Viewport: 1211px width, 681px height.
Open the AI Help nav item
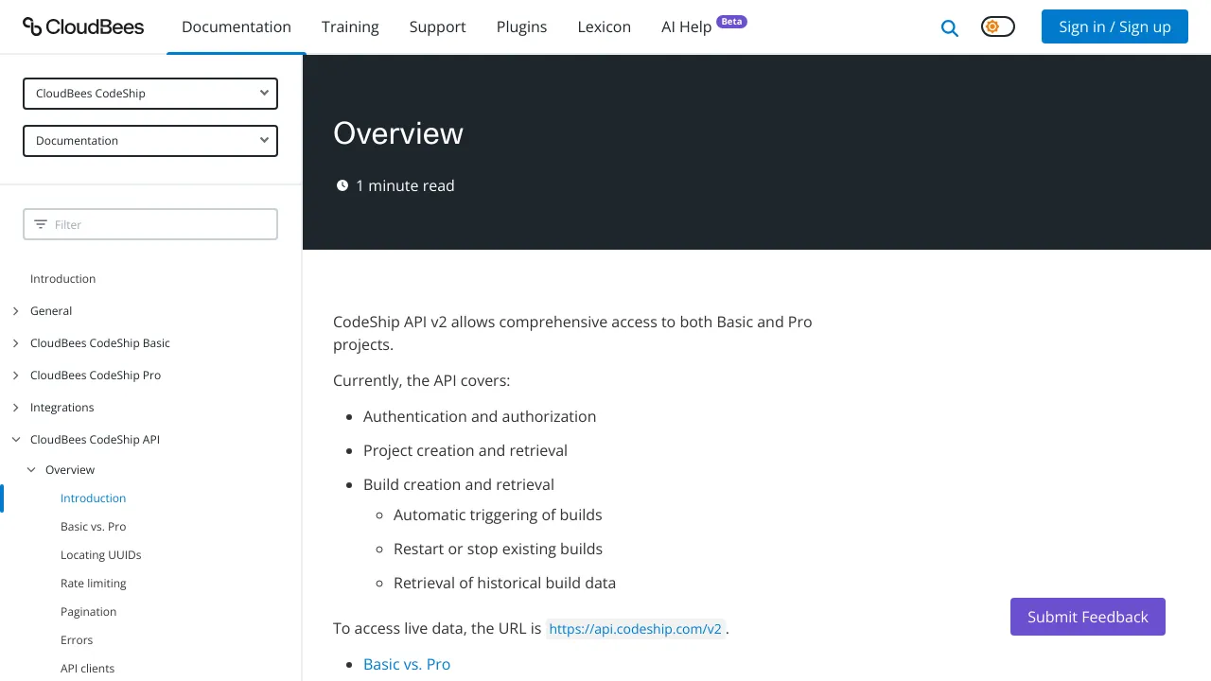[x=686, y=26]
